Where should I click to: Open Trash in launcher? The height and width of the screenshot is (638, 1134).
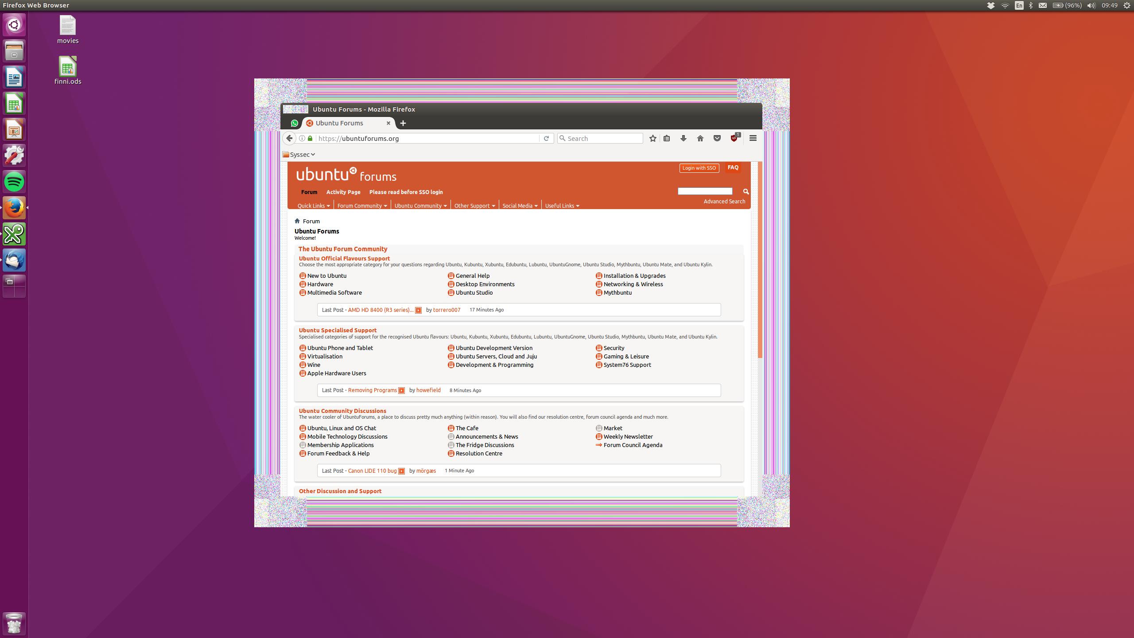(x=14, y=623)
